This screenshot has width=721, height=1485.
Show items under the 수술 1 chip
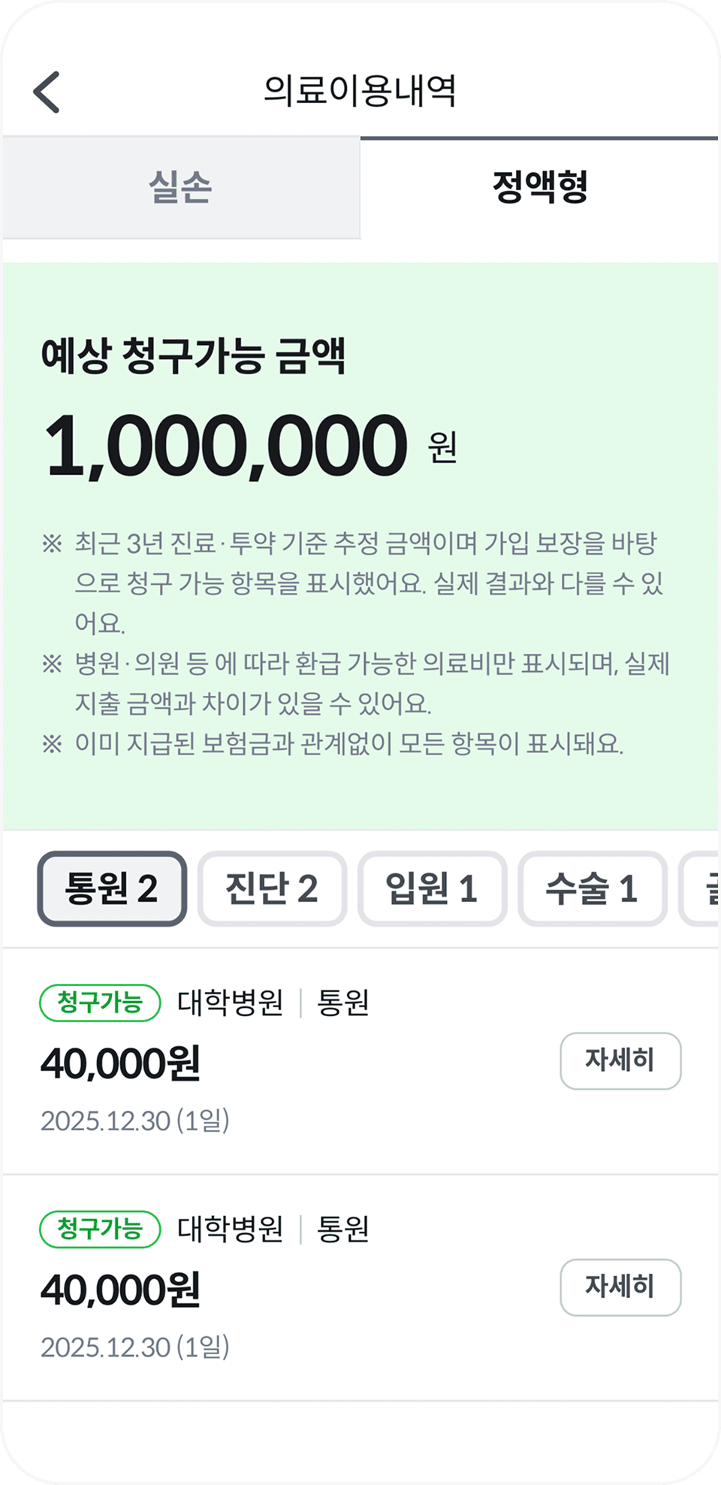point(592,888)
